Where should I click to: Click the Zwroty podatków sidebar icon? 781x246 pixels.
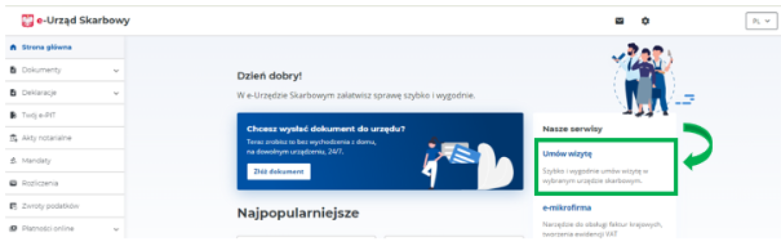pos(13,206)
